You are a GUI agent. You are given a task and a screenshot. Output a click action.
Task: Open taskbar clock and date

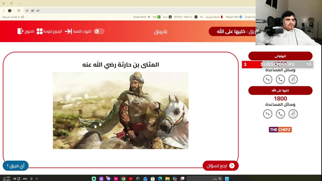[x=7, y=179]
